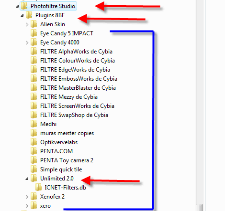Image resolution: width=225 pixels, height=211 pixels.
Task: Open FILTRE EdgeWorks de Cybia
Action: click(75, 70)
